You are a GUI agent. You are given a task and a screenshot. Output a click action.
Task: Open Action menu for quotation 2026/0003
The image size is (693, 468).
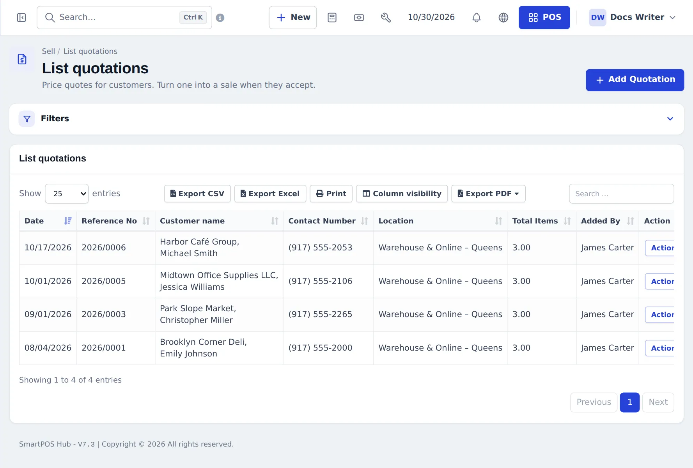[660, 315]
